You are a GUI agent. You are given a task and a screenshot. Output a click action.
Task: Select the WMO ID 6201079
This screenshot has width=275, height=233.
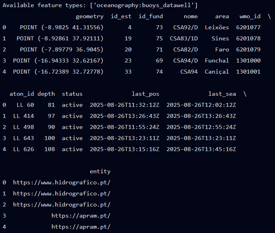248,49
